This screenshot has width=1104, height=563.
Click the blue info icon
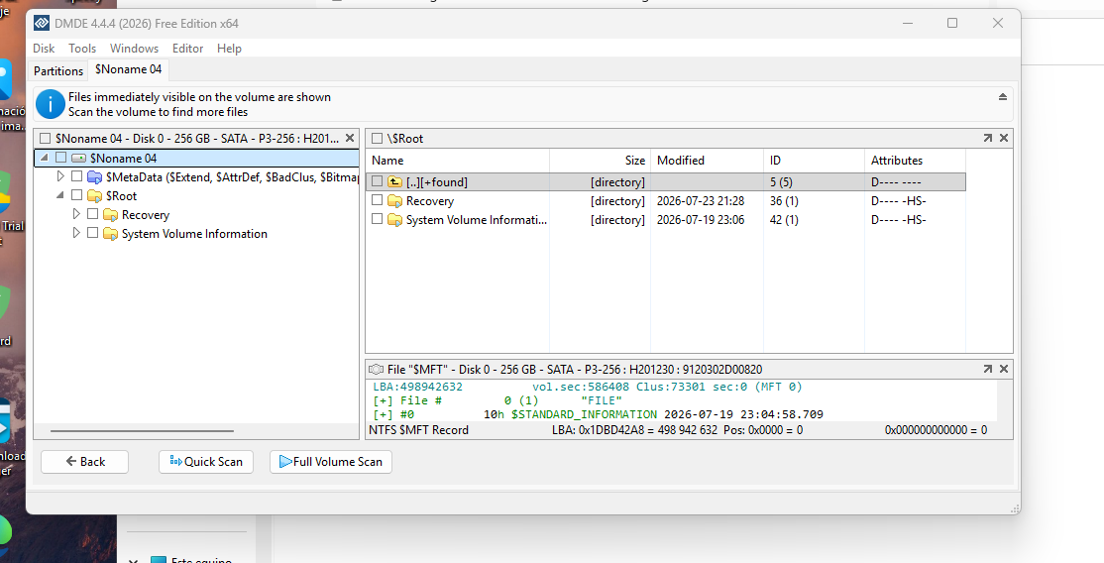(x=50, y=104)
